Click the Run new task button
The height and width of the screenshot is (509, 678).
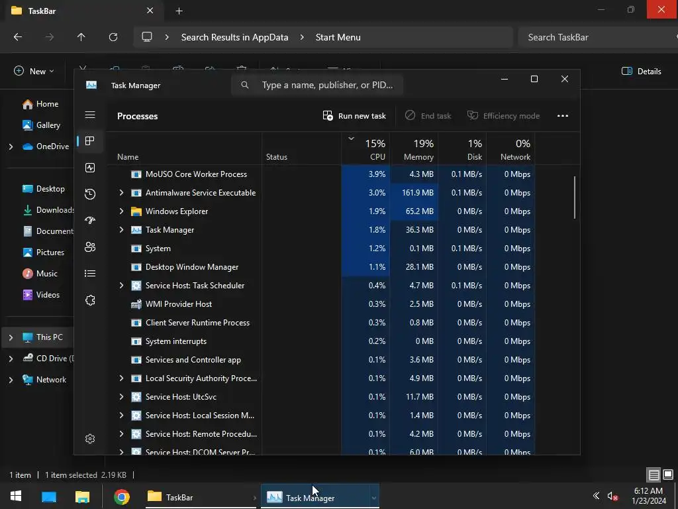pos(354,115)
